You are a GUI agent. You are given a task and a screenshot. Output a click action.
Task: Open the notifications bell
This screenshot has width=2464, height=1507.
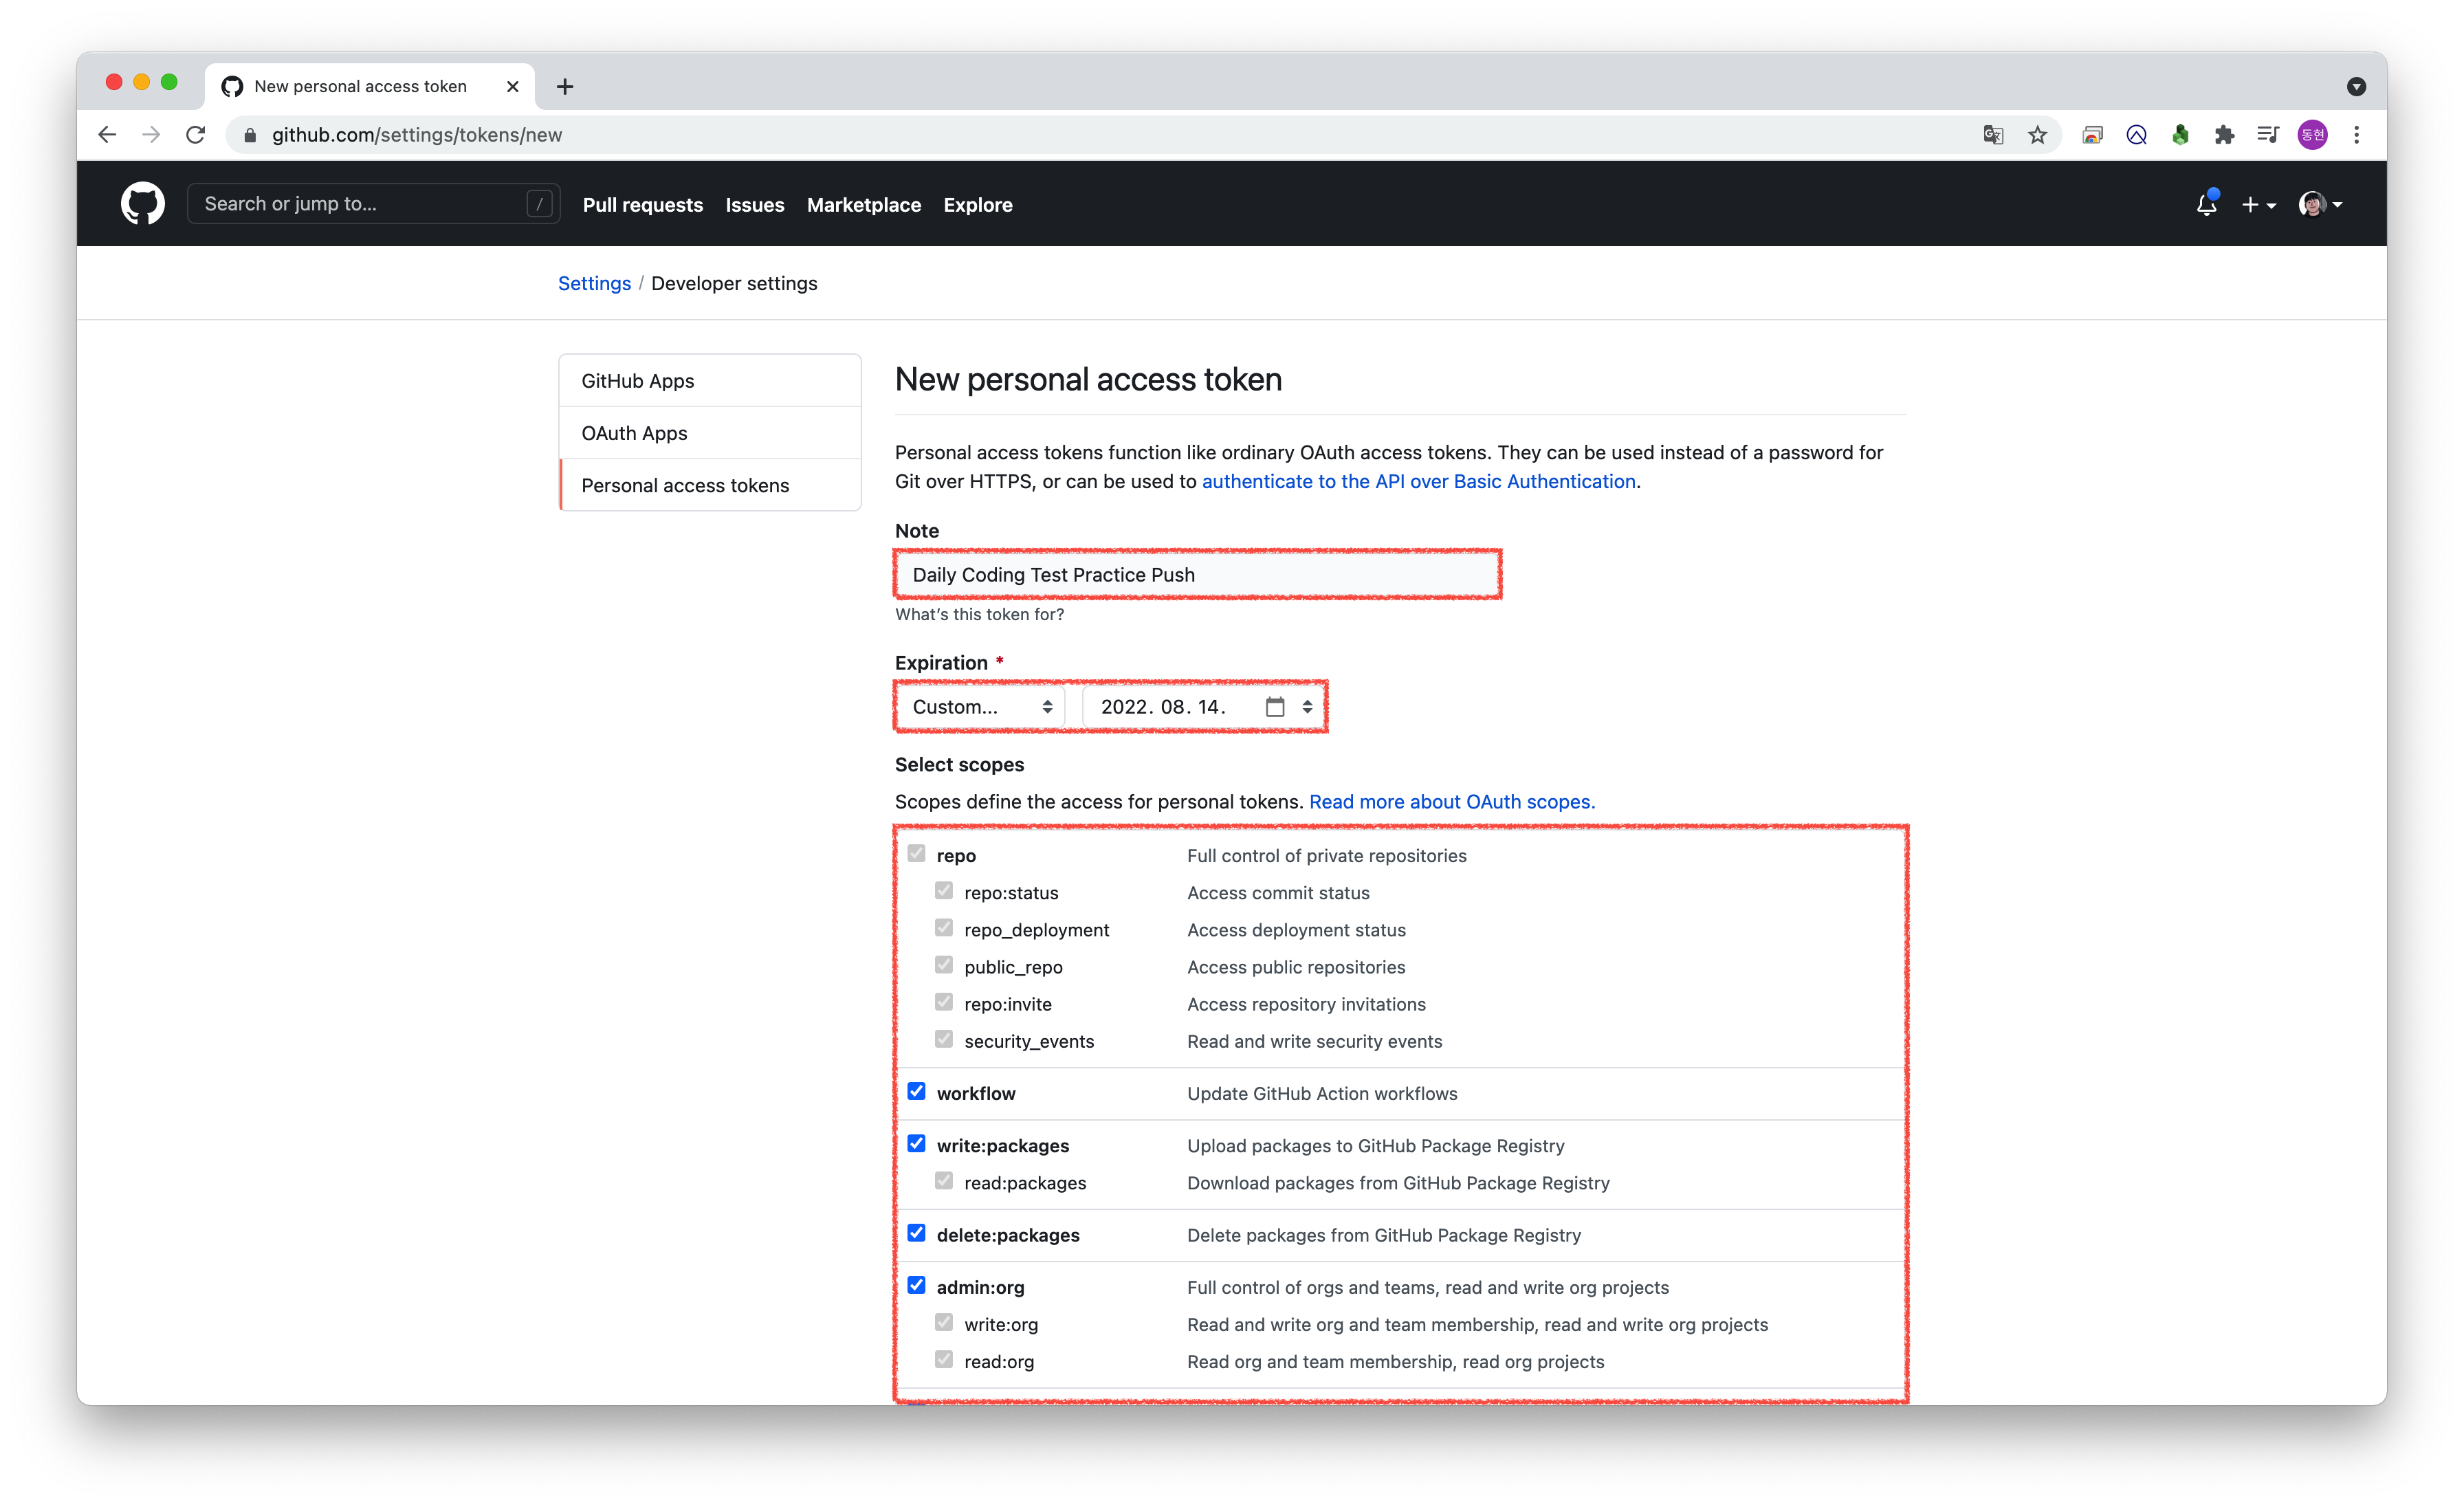point(2206,204)
